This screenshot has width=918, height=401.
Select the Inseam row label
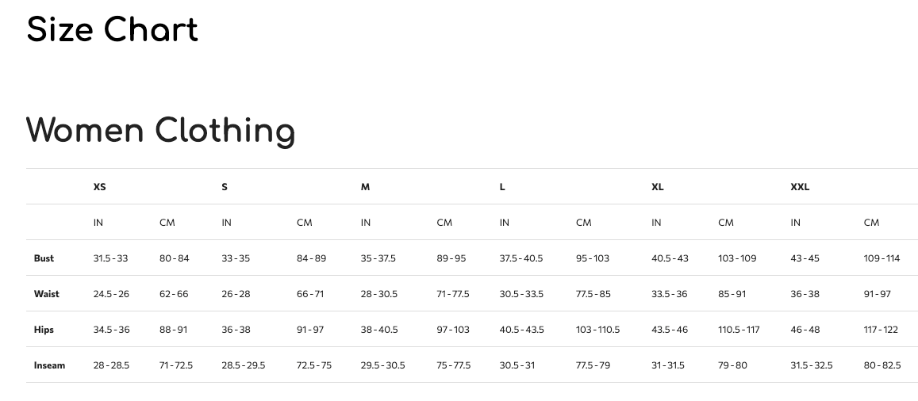[x=49, y=365]
